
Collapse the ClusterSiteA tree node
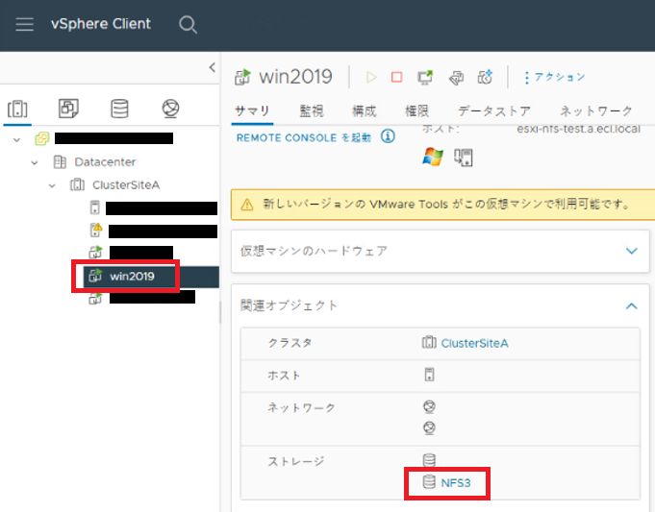coord(53,184)
